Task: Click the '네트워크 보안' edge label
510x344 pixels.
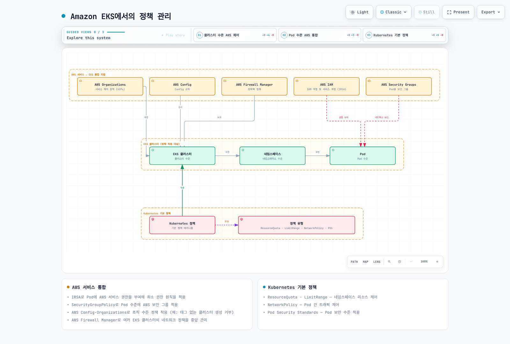Action: click(382, 118)
